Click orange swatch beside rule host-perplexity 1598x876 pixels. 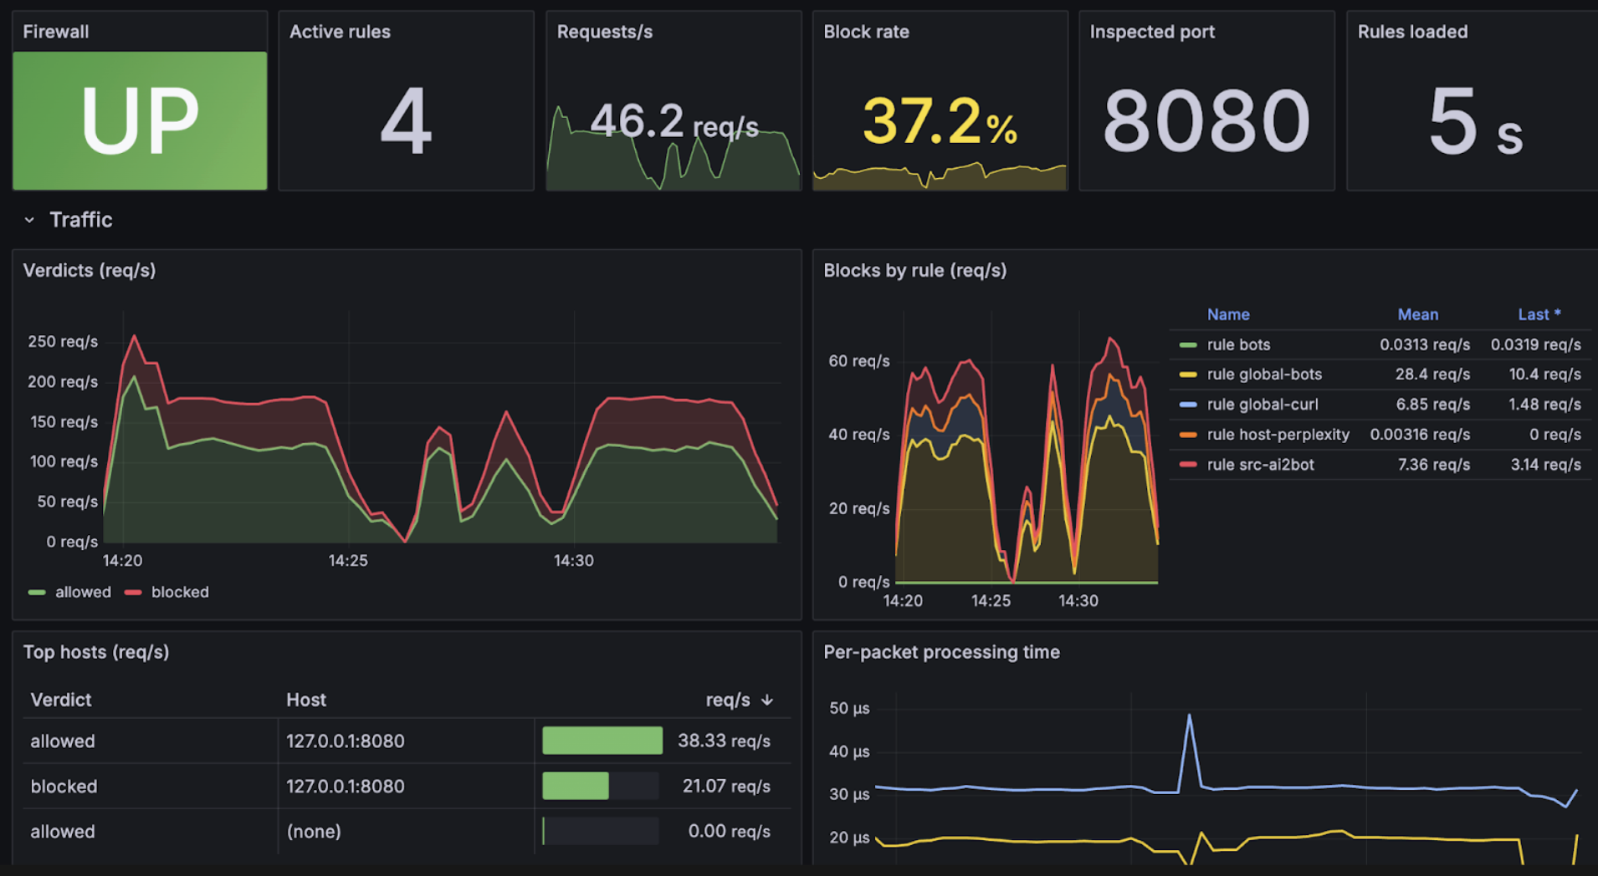[x=1188, y=435]
